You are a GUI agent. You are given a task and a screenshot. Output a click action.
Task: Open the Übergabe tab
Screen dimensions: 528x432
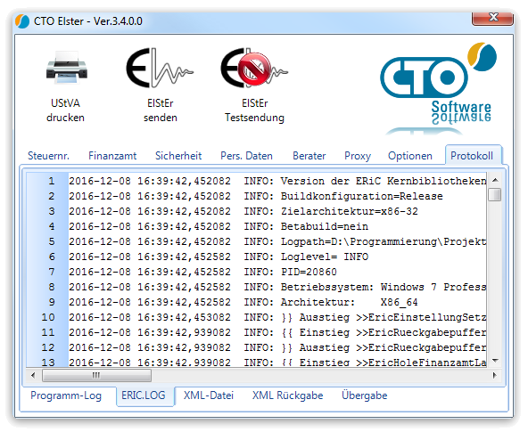point(365,395)
